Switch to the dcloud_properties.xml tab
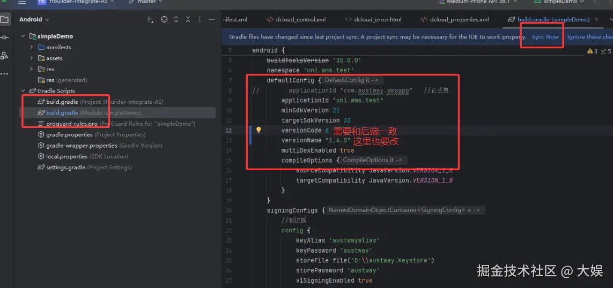 [x=455, y=19]
